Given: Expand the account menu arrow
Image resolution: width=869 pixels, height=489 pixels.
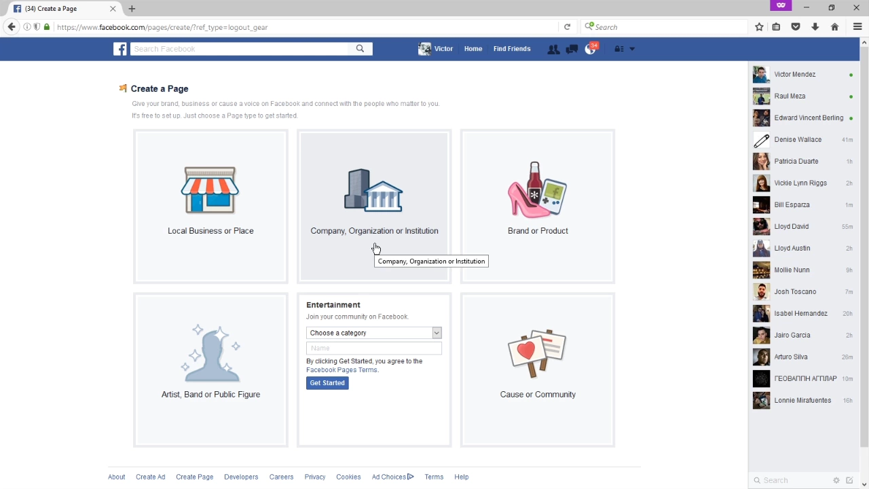Looking at the screenshot, I should pos(632,49).
